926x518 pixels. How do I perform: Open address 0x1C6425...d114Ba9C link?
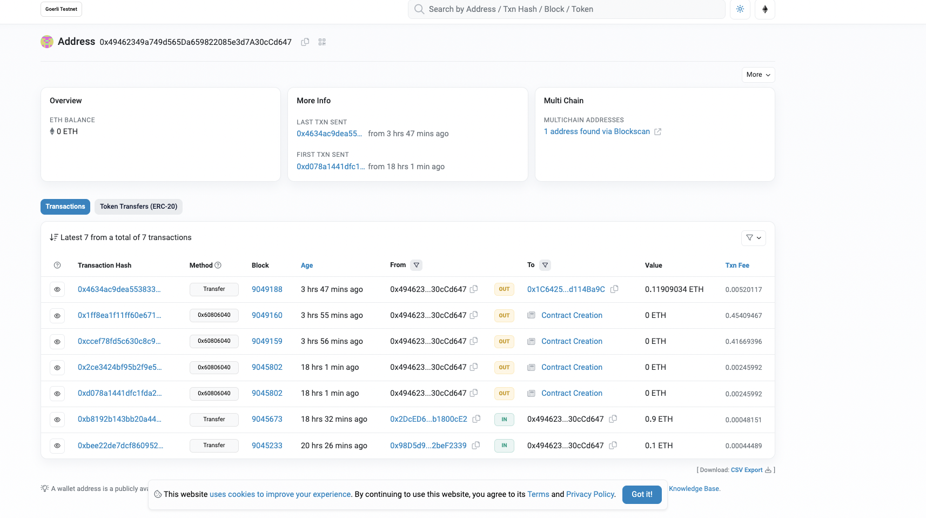[566, 289]
